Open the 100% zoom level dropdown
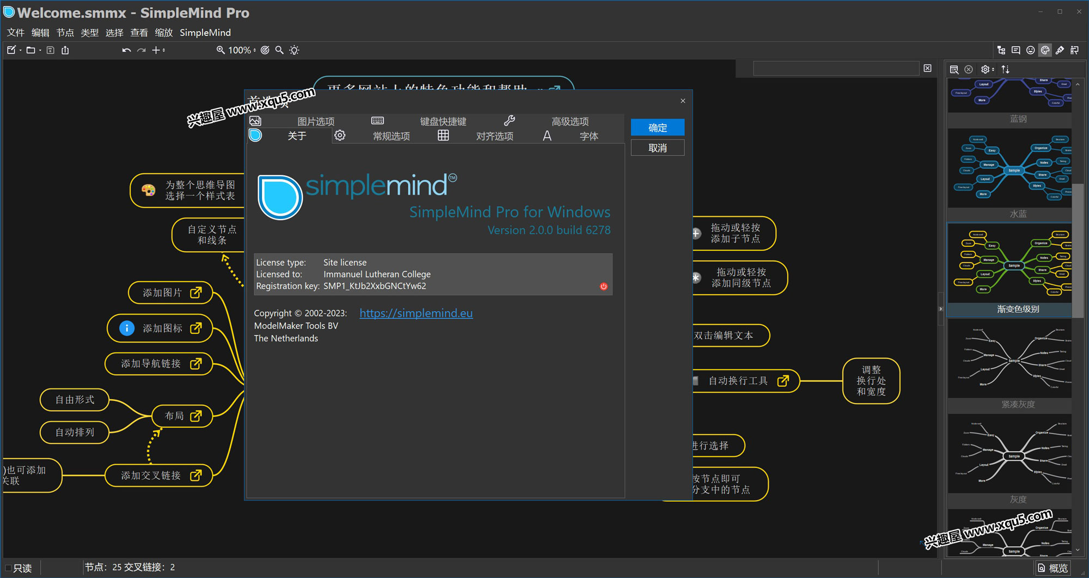The width and height of the screenshot is (1089, 578). pos(242,50)
